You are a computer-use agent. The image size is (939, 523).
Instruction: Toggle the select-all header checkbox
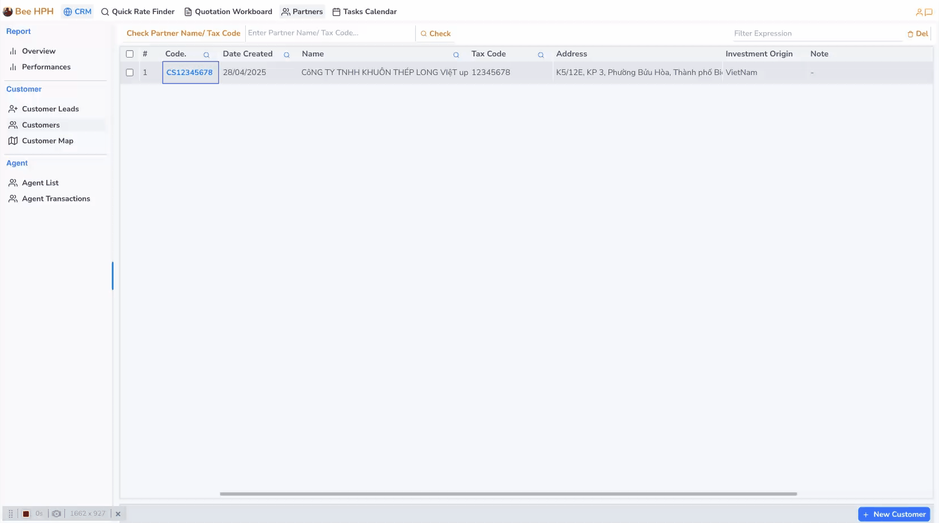click(x=129, y=54)
